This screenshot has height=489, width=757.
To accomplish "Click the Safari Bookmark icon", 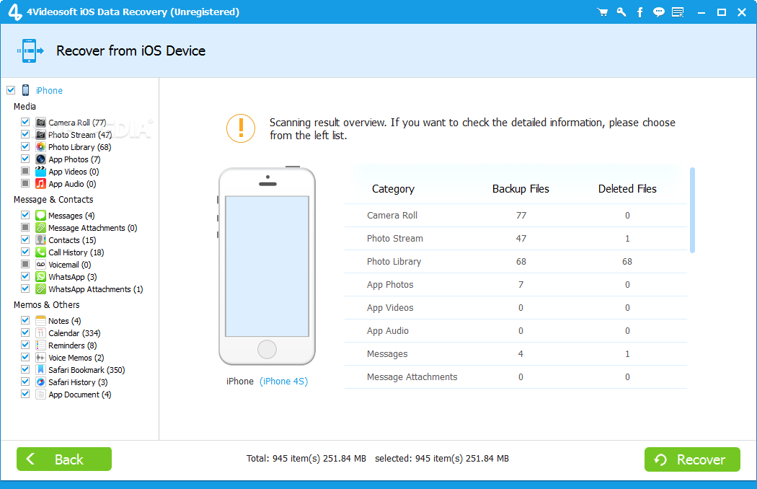I will 40,370.
